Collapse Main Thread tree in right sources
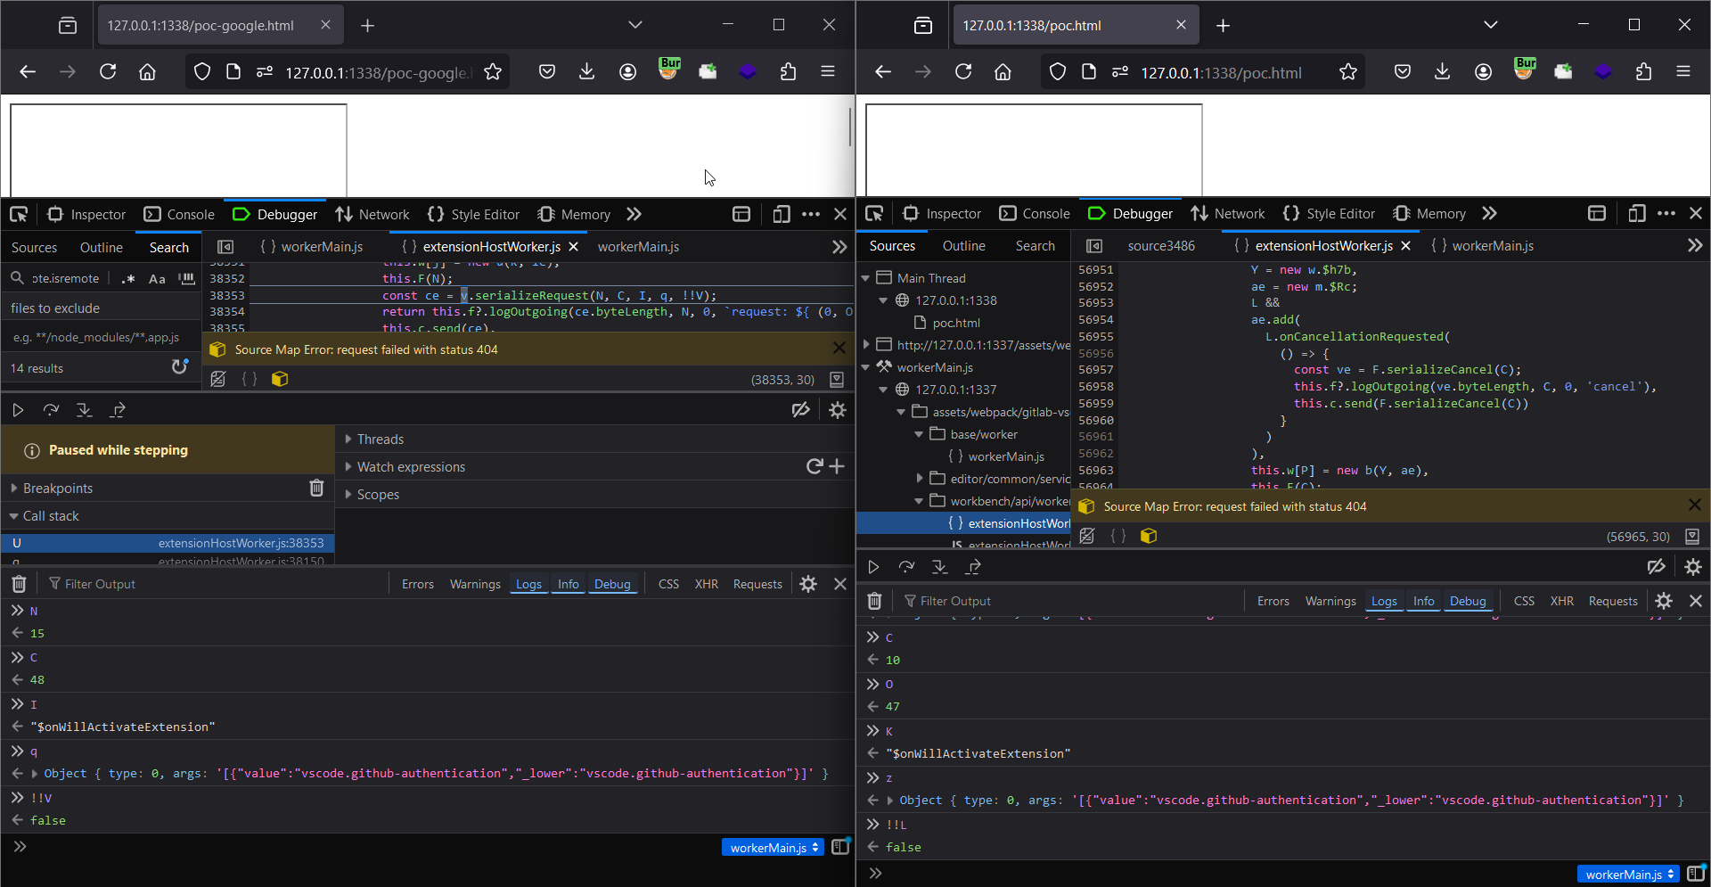The image size is (1711, 887). [x=865, y=278]
